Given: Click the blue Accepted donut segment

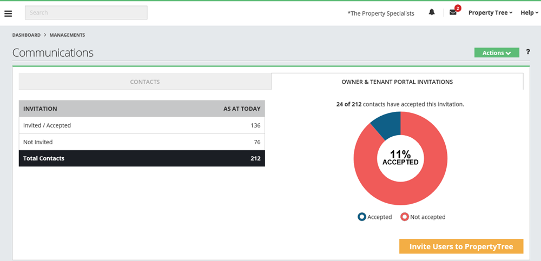Looking at the screenshot, I should click(x=388, y=125).
